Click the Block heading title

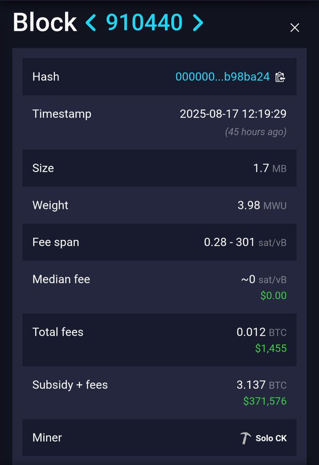pos(45,23)
